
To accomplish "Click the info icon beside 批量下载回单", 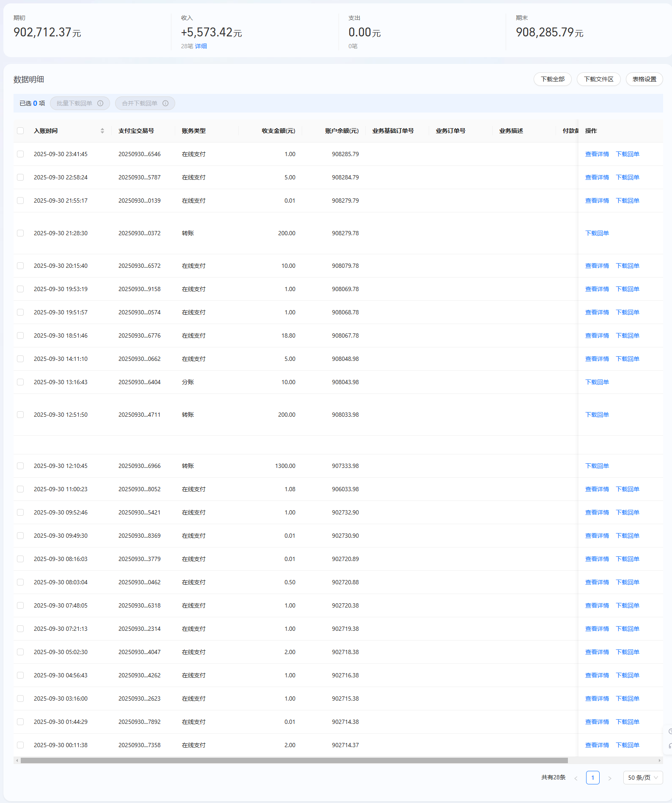I will click(100, 103).
